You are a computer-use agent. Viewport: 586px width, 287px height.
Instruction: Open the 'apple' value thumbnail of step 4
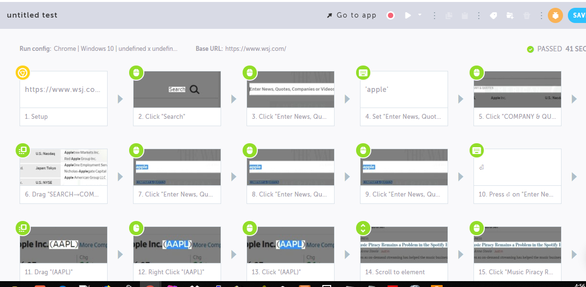[x=404, y=89]
